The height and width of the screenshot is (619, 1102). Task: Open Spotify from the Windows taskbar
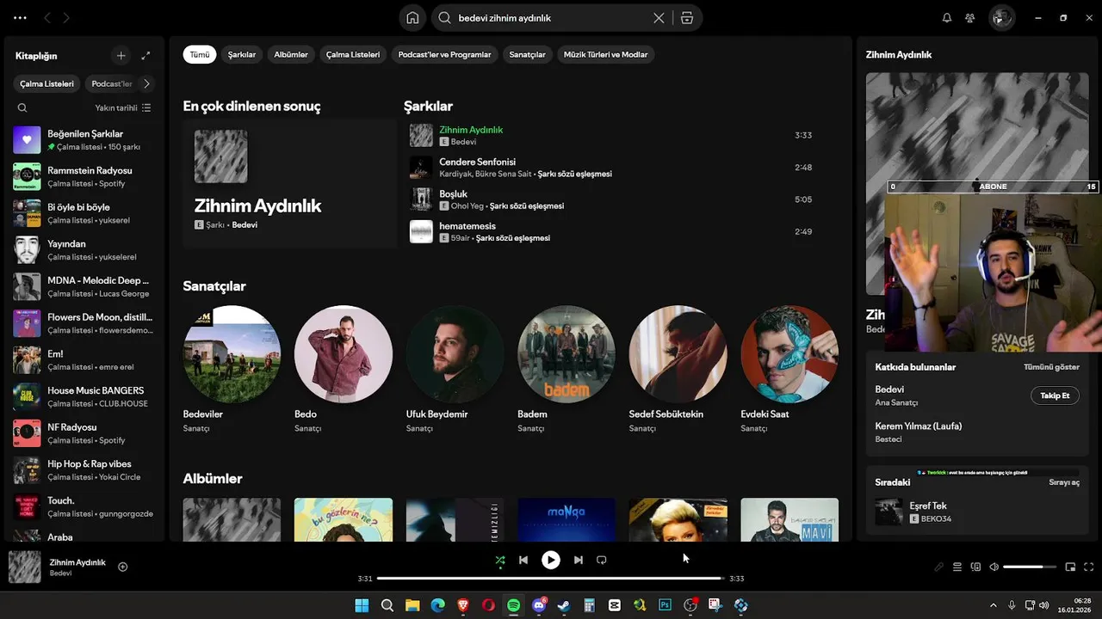(513, 605)
